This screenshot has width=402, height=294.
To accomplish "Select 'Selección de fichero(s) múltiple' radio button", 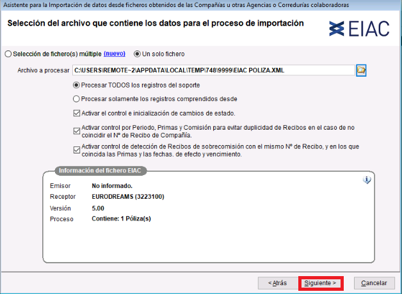I will [x=8, y=54].
